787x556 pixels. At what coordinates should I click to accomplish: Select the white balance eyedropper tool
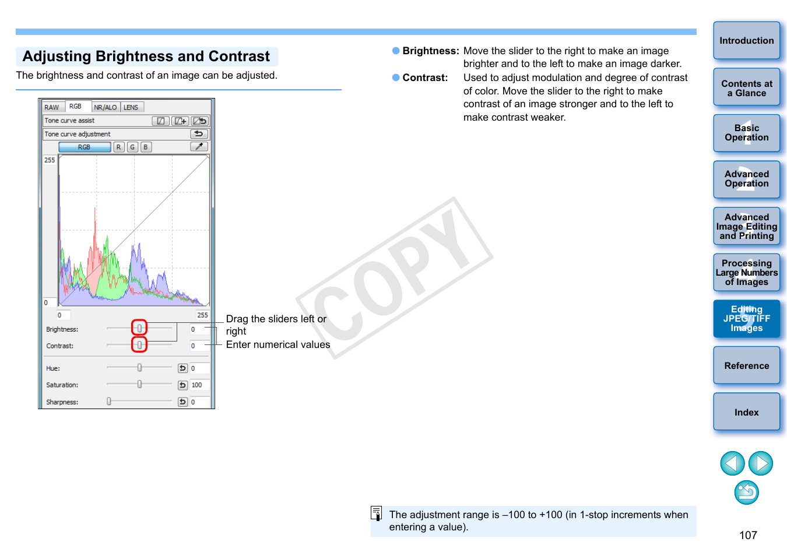tap(199, 147)
